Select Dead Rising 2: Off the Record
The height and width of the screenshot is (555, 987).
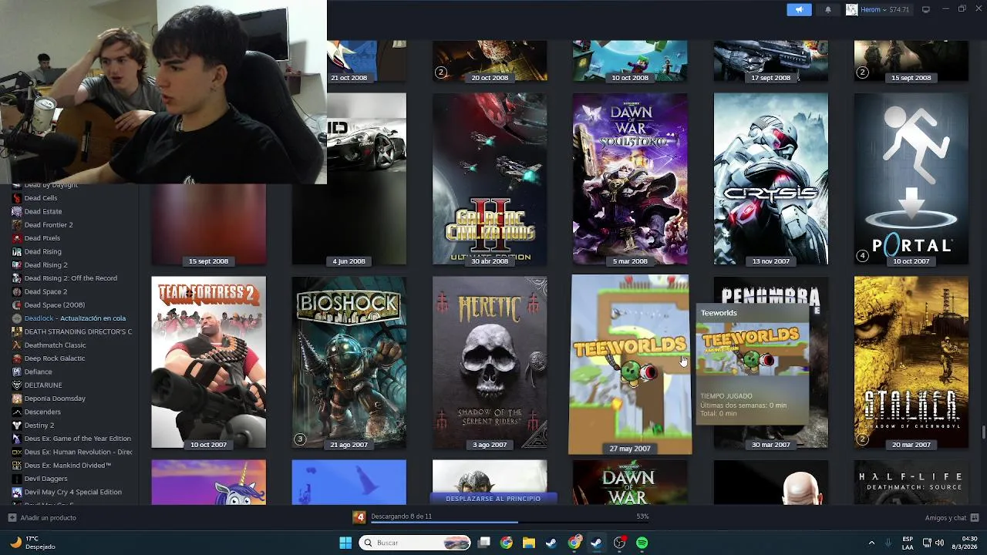tap(71, 278)
